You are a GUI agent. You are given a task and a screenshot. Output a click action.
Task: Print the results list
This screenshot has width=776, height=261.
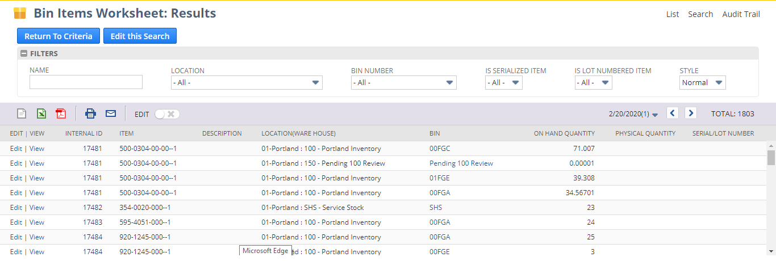point(90,113)
